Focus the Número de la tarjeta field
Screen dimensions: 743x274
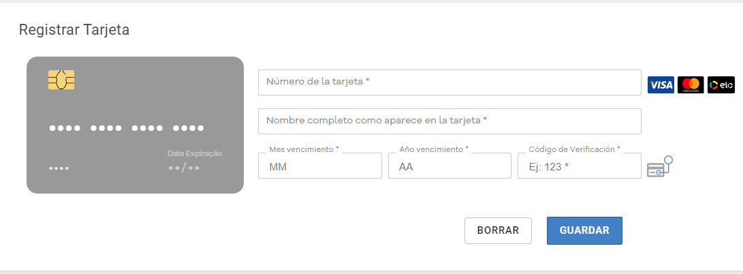(x=449, y=82)
